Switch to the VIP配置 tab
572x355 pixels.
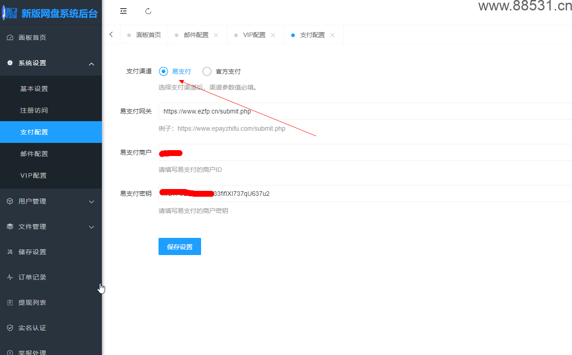coord(254,35)
